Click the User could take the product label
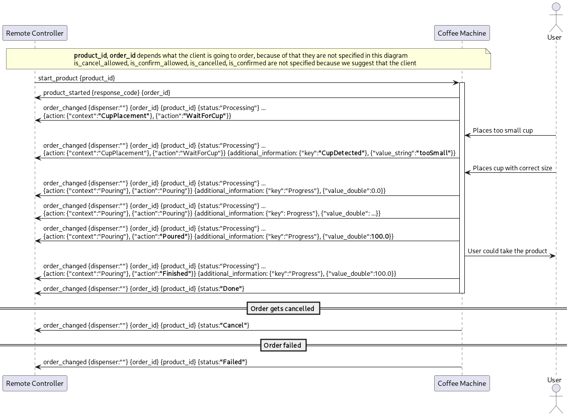570x416 pixels. pyautogui.click(x=507, y=251)
